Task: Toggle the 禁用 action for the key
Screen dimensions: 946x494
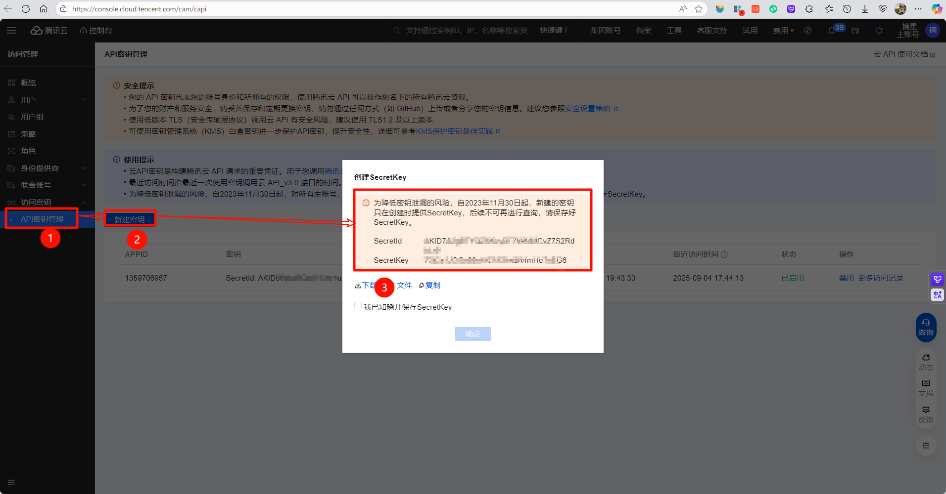Action: pos(846,278)
